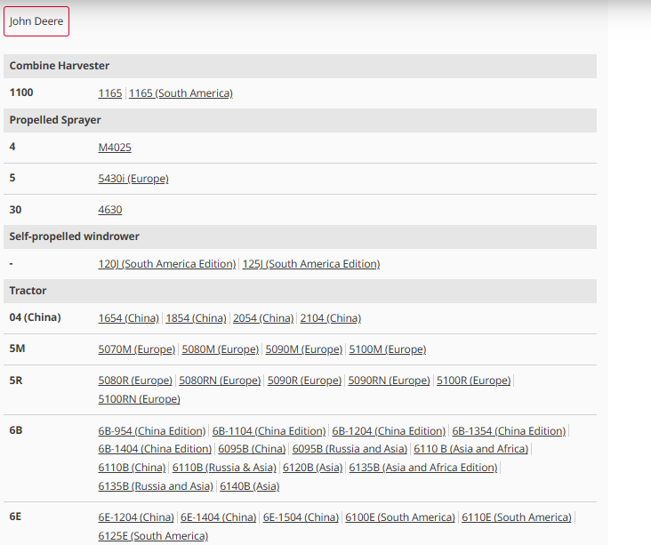Open the 5100M (Europe) tractor link
Screen dimensions: 651x545
pos(388,349)
